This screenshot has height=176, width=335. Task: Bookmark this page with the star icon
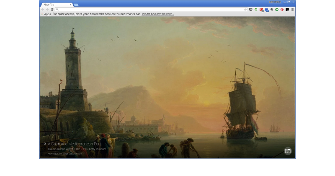(x=245, y=9)
